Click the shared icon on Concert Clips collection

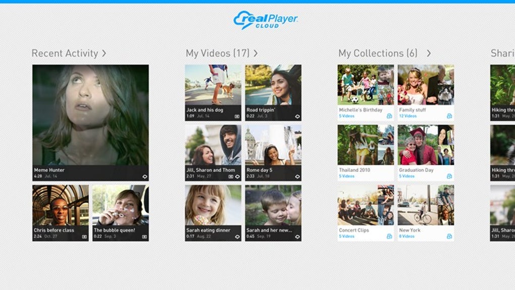[389, 236]
